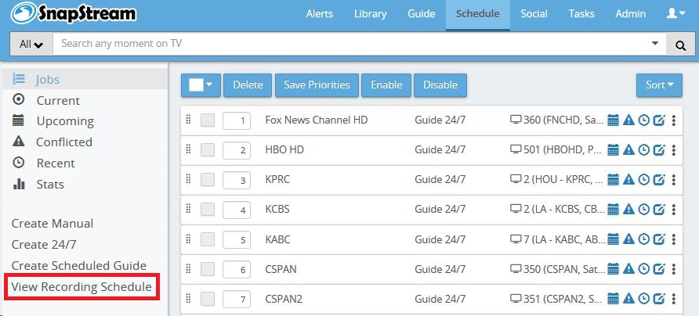Image resolution: width=699 pixels, height=316 pixels.
Task: Click Save Priorities button
Action: tap(317, 85)
